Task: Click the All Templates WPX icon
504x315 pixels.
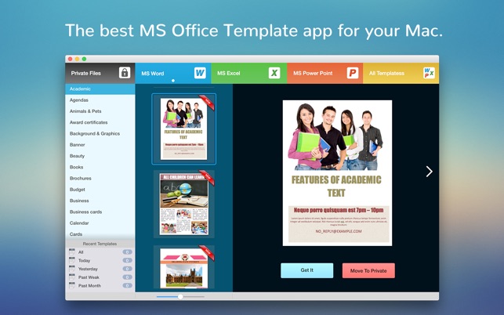Action: click(429, 73)
